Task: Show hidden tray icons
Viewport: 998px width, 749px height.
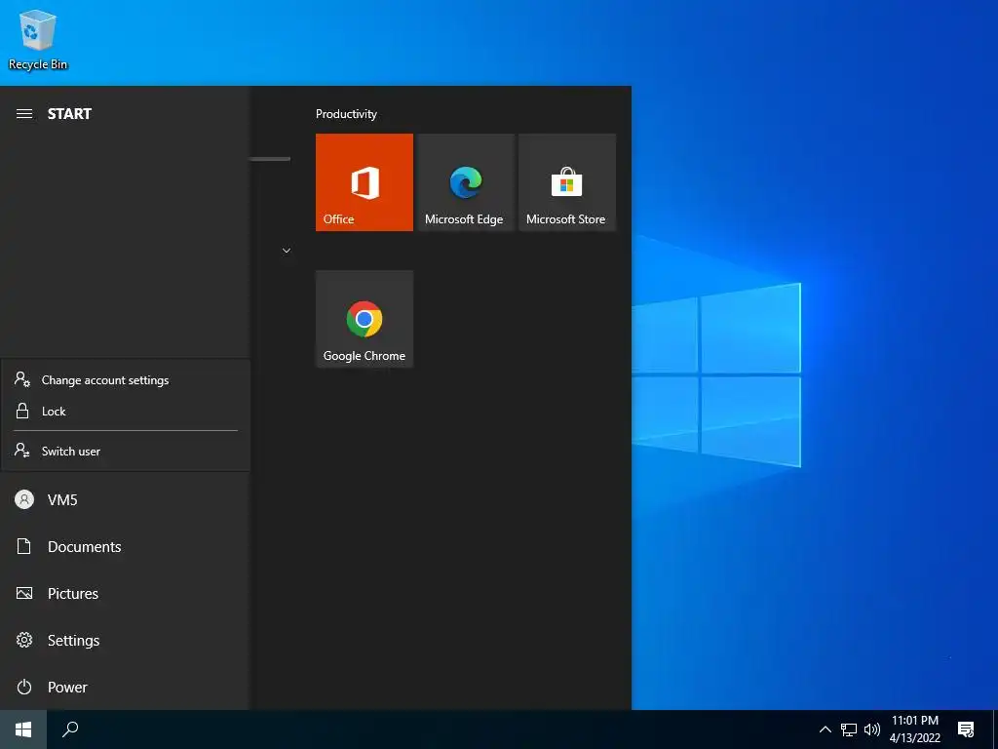Action: (x=825, y=729)
